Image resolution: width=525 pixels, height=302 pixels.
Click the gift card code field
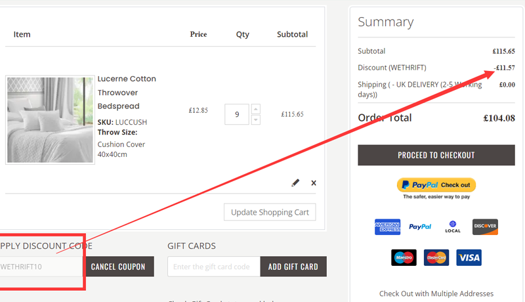point(214,267)
